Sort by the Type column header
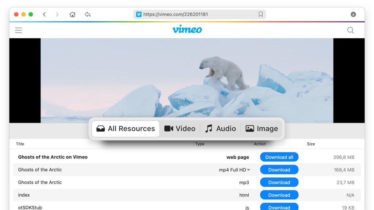The width and height of the screenshot is (374, 210). (x=200, y=144)
